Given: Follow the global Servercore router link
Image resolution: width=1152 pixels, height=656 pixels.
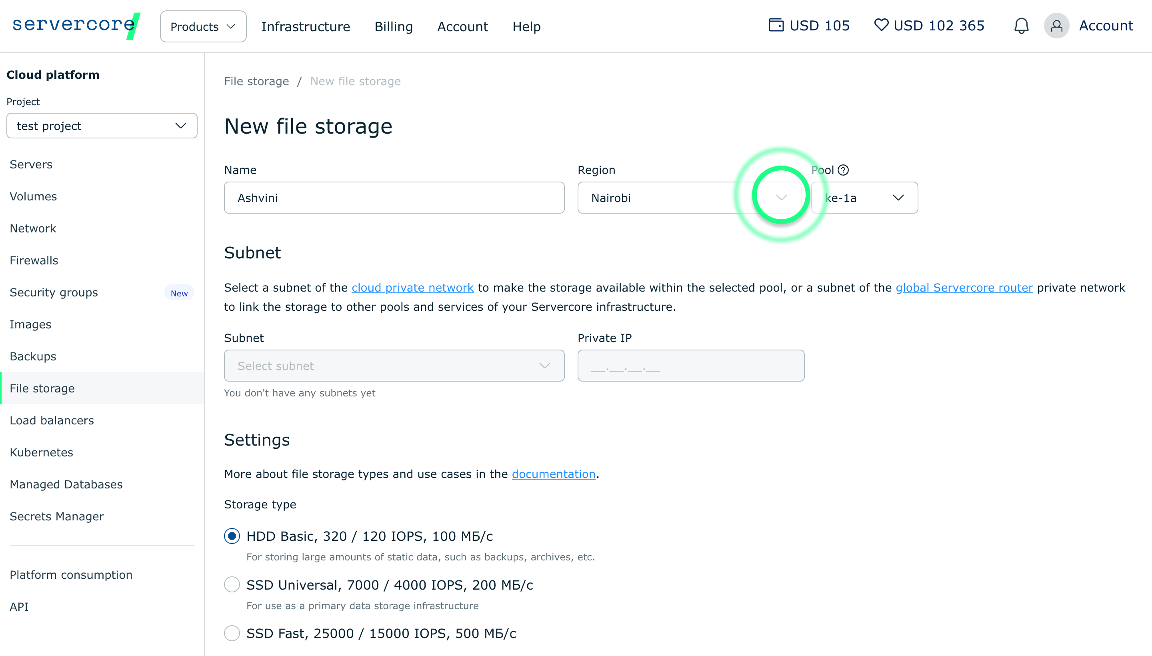Looking at the screenshot, I should click(964, 288).
